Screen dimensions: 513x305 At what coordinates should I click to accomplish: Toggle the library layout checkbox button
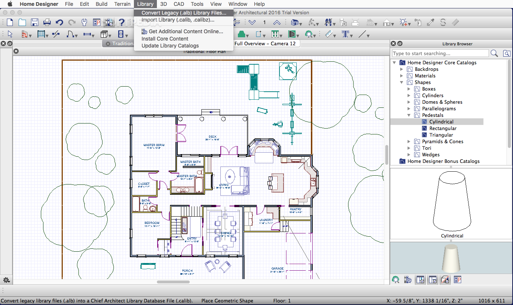coord(432,280)
